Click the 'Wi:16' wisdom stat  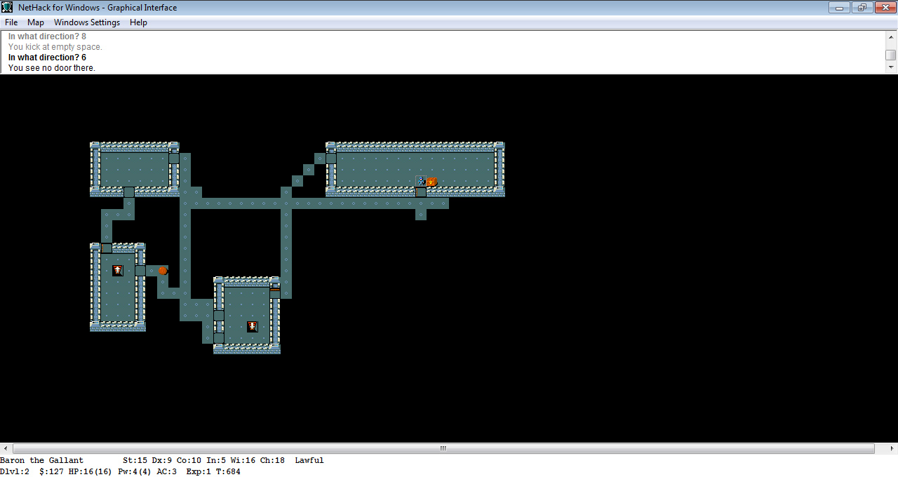[x=243, y=461]
